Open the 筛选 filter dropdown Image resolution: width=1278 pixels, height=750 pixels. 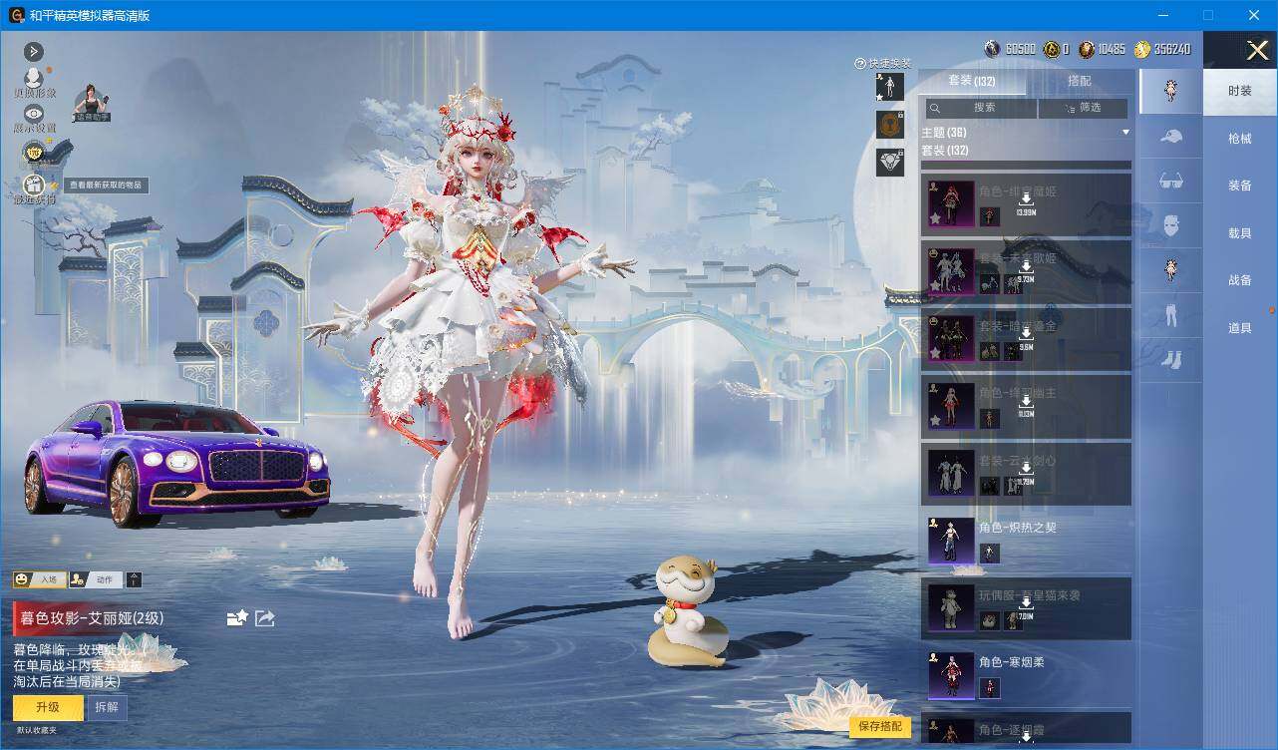click(x=1083, y=108)
